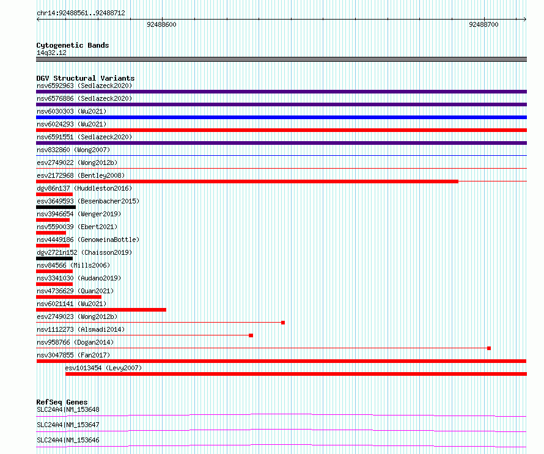The image size is (544, 454).
Task: Open variant esv2749022 (Wong2012b) label
Action: click(x=77, y=163)
